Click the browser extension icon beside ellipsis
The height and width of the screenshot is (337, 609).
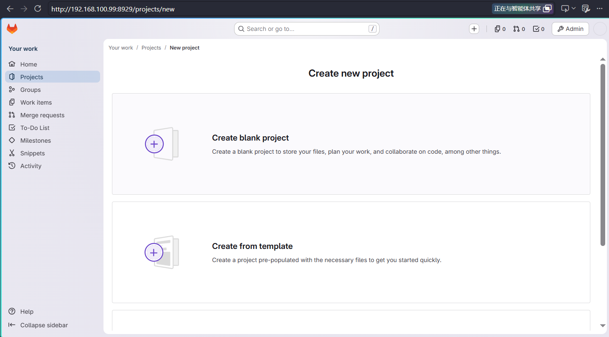(x=586, y=8)
